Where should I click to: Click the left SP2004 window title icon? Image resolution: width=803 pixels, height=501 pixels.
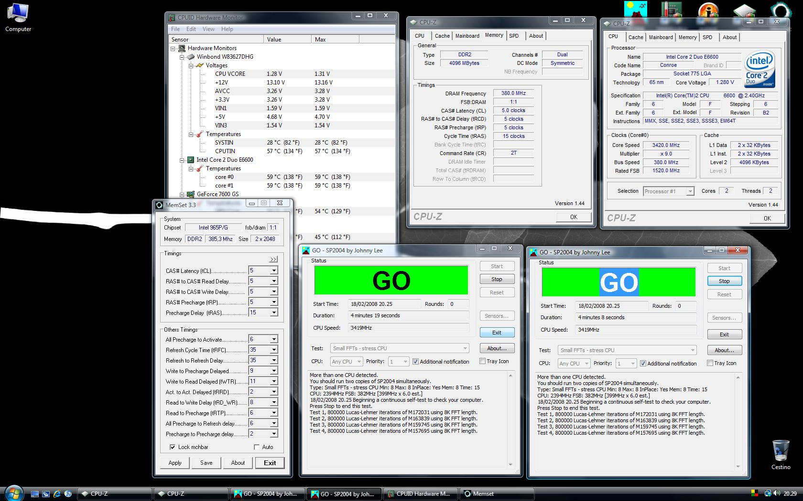tap(306, 250)
